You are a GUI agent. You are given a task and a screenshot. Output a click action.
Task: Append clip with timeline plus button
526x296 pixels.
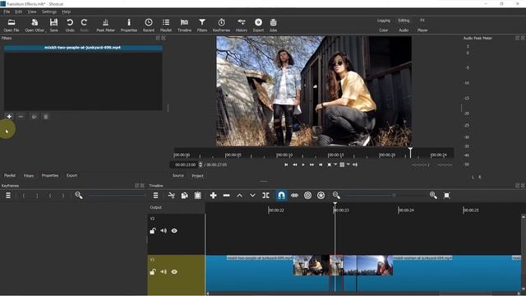pyautogui.click(x=213, y=196)
